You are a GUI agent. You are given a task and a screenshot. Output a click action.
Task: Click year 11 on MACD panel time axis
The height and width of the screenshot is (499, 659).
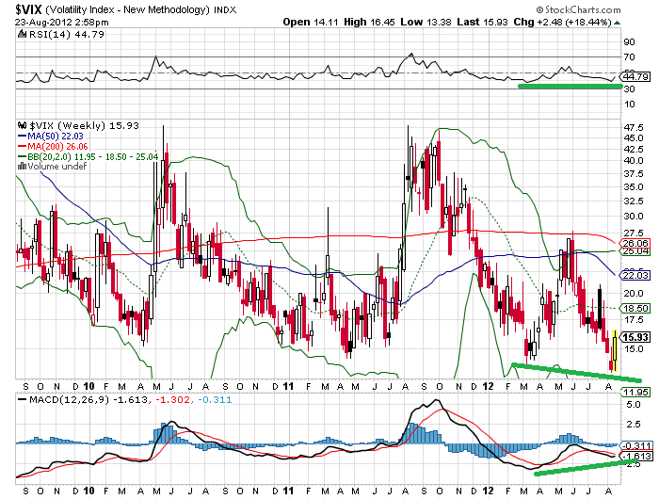[x=288, y=491]
